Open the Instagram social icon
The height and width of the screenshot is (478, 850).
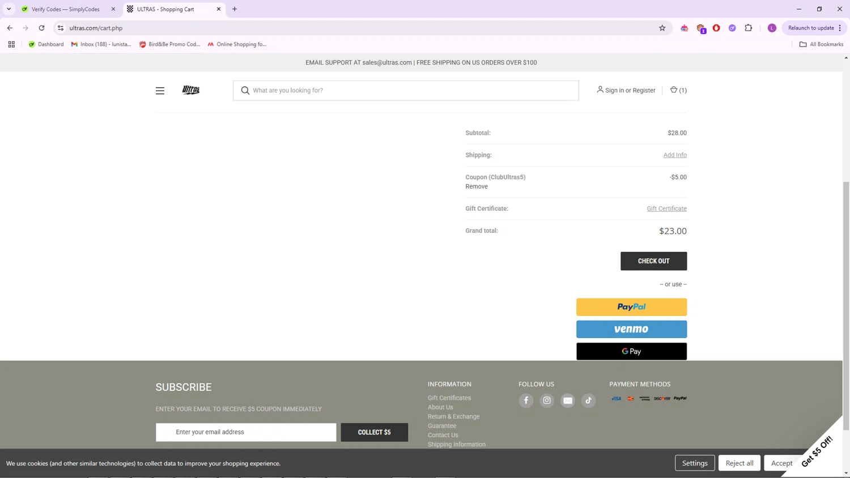[x=547, y=400]
